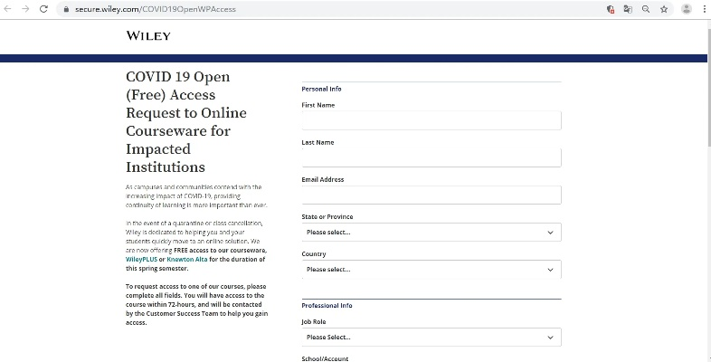Expand the State or Province dropdown
Screen dimensions: 711x362
[431, 233]
